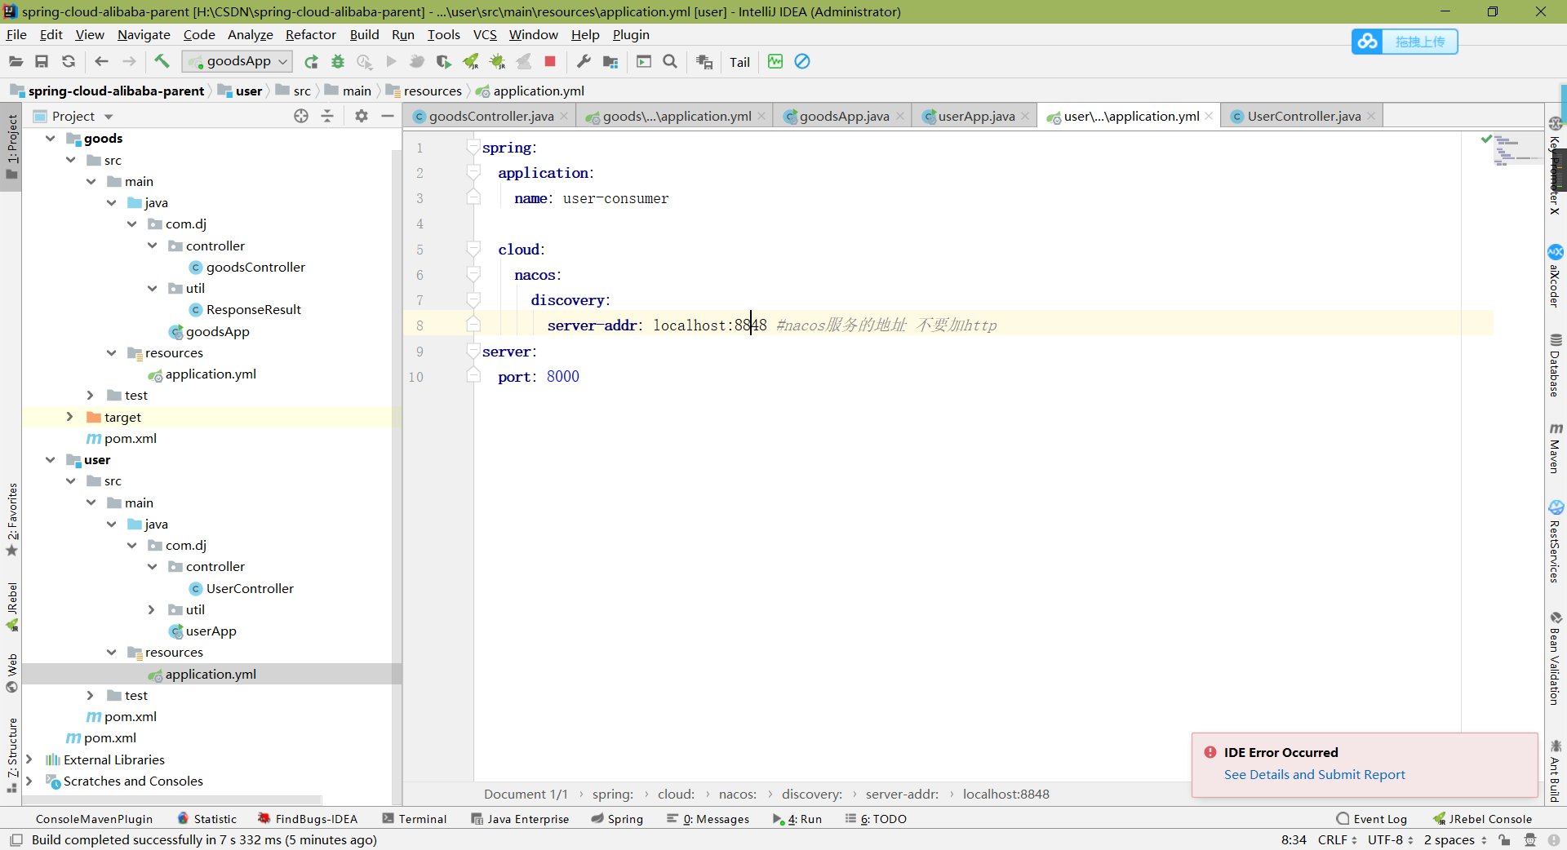Expand the target folder

(x=70, y=417)
